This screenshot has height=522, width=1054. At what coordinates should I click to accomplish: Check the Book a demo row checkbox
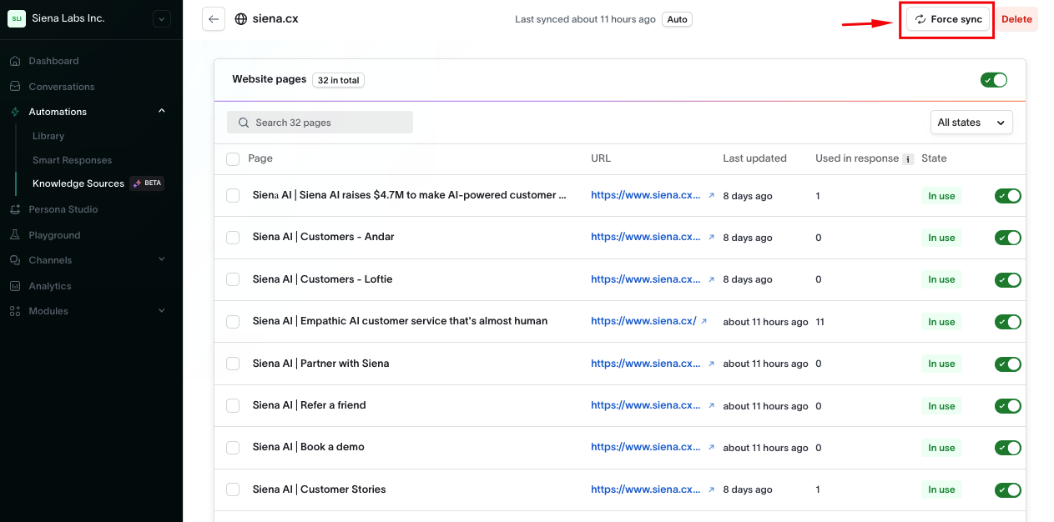coord(233,448)
